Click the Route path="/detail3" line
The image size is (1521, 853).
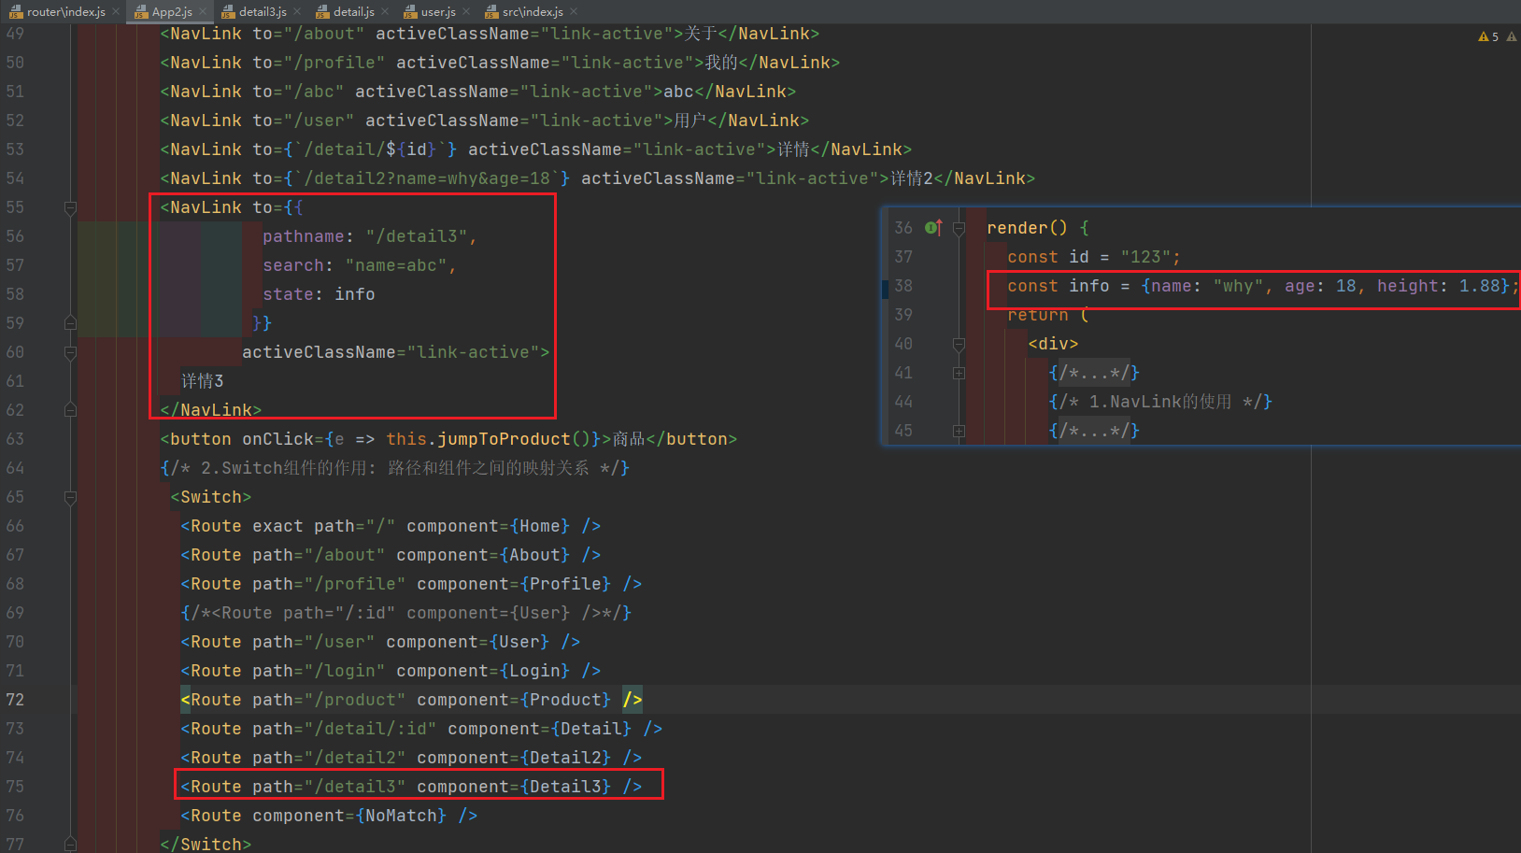pyautogui.click(x=411, y=787)
